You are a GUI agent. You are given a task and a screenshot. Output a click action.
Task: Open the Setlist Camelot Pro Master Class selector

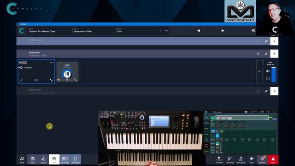[x=50, y=30]
